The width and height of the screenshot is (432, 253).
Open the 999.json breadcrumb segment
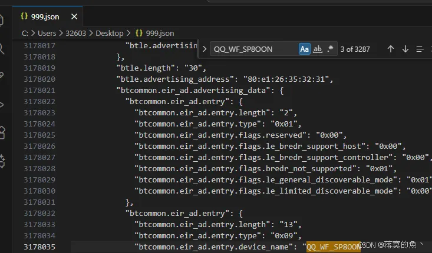[x=155, y=34]
